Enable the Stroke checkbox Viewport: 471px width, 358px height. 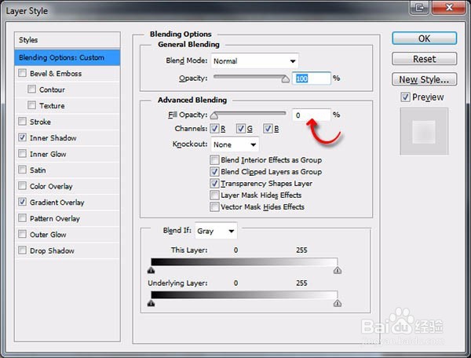point(22,122)
